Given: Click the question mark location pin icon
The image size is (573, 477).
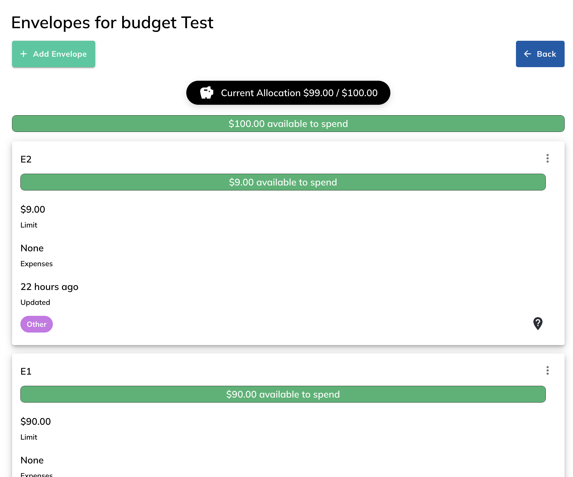Looking at the screenshot, I should pos(537,324).
